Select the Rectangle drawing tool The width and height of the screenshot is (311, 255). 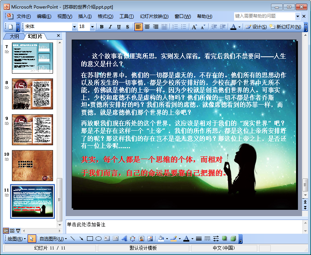(90, 239)
